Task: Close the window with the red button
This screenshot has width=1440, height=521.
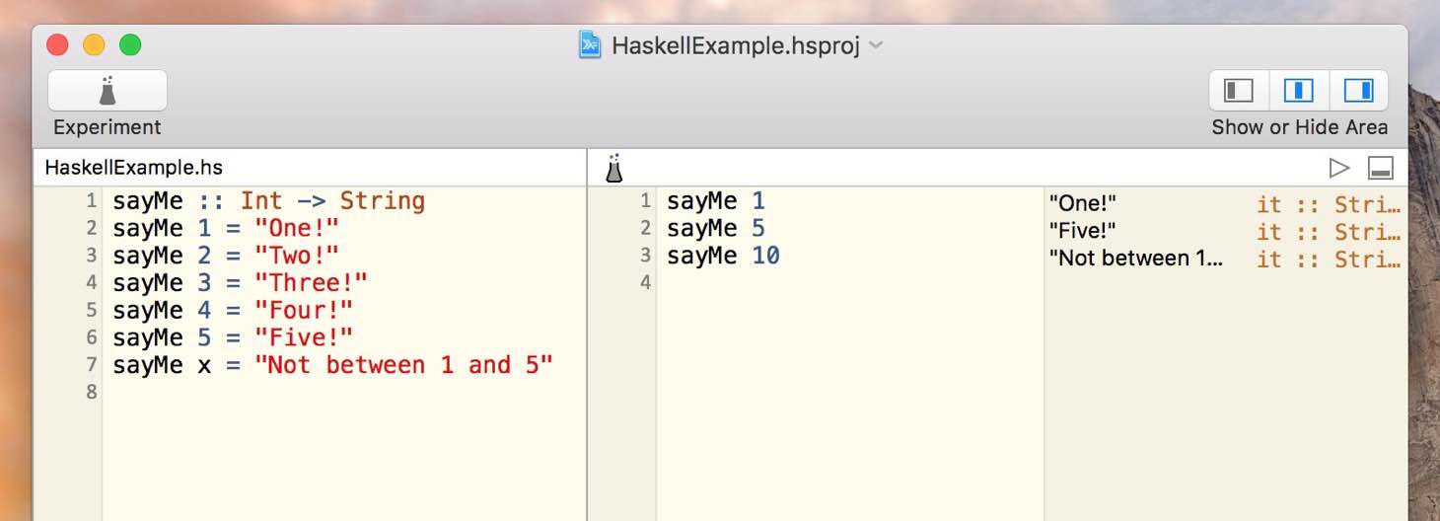Action: pyautogui.click(x=57, y=45)
